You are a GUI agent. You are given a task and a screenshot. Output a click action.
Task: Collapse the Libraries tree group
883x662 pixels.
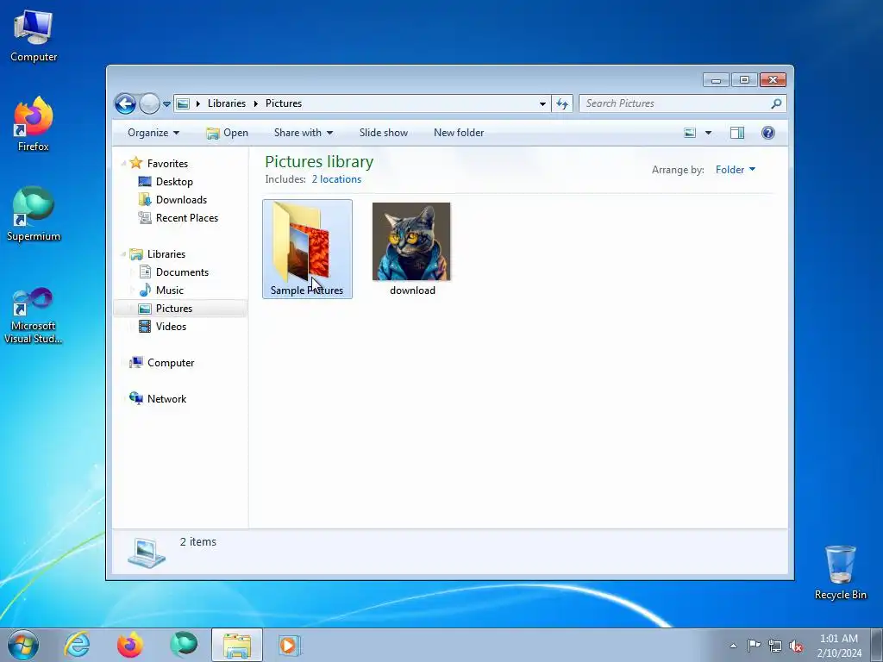click(x=123, y=254)
